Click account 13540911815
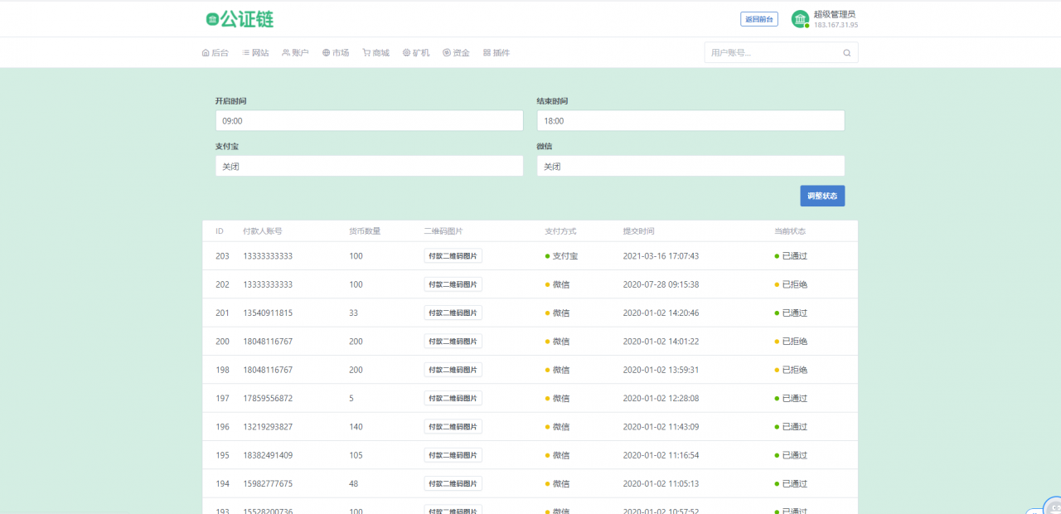The width and height of the screenshot is (1061, 514). click(268, 313)
